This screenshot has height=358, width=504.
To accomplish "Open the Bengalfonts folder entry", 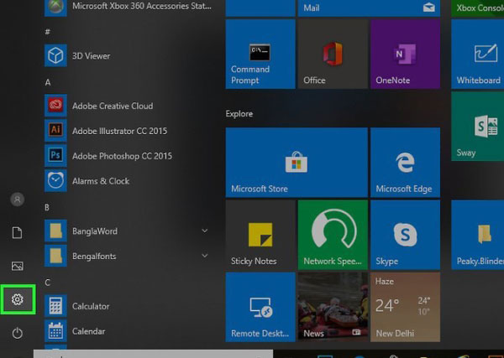I will coord(128,256).
